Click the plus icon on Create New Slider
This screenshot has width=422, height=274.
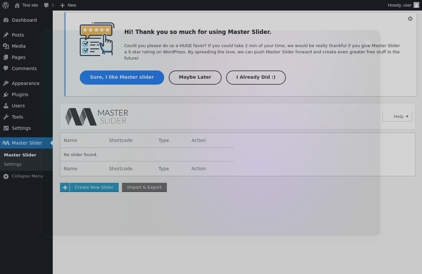point(65,187)
